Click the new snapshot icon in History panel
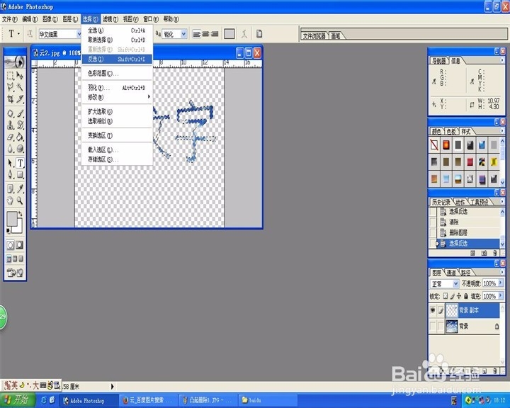 (484, 253)
